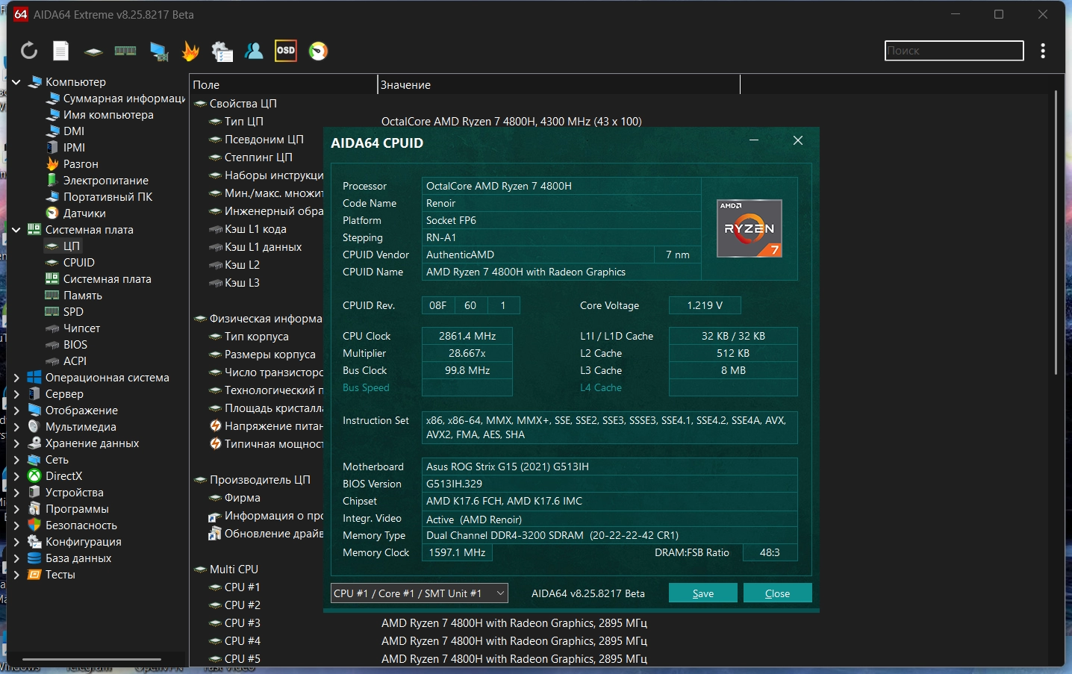
Task: Click the gauge sensor panel icon
Action: click(319, 51)
